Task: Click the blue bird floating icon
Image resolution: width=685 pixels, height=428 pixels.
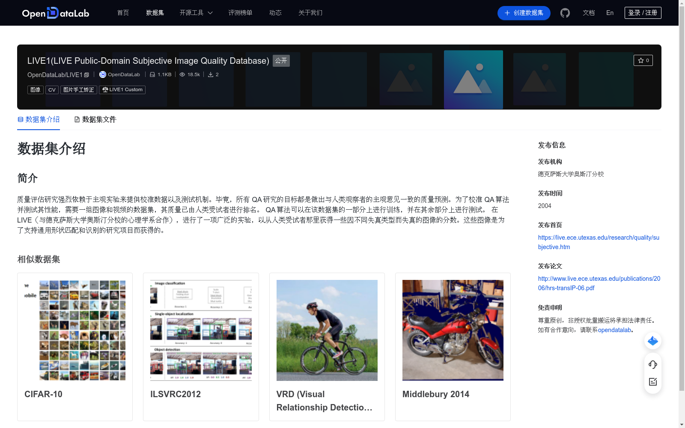Action: pyautogui.click(x=653, y=341)
